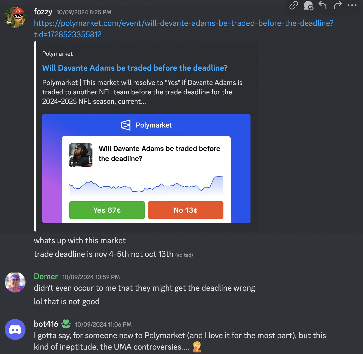Viewport: 363px width, 354px height.
Task: Click the green Yes 87¢ button
Action: pos(107,210)
